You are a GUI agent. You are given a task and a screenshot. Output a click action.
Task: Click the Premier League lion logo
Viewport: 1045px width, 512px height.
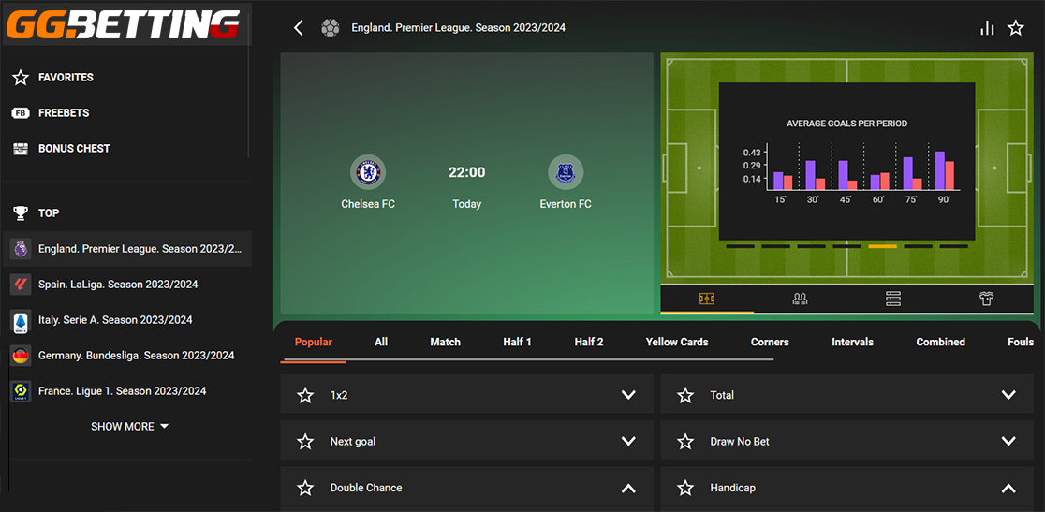tap(21, 249)
